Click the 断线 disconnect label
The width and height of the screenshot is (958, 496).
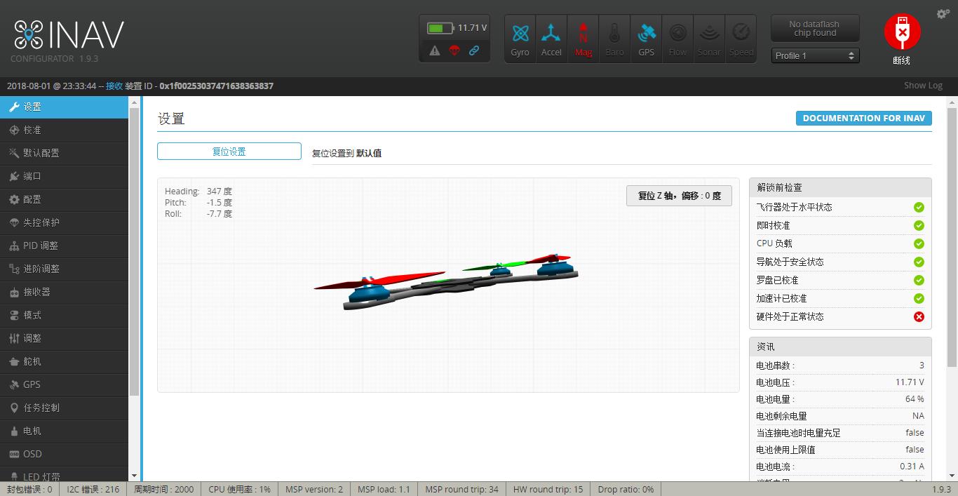902,60
